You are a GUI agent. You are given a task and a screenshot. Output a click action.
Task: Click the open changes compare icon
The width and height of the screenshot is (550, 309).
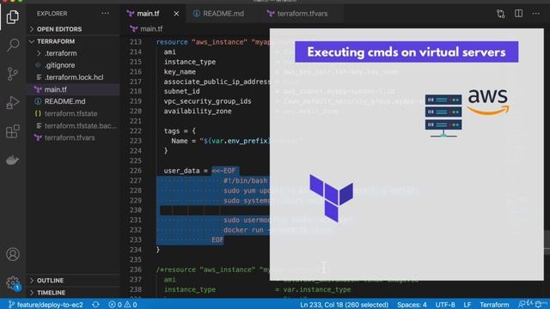(x=500, y=14)
